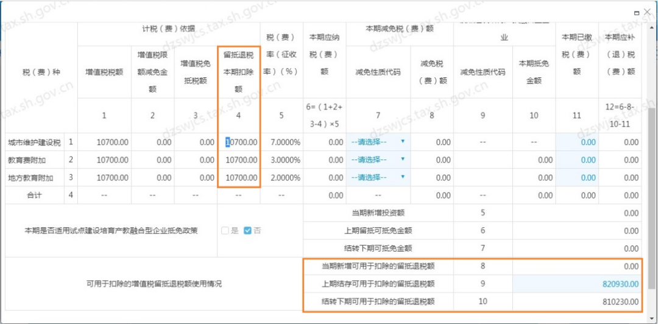
Task: Click 留抵退税本期扣除额 field for 地方教育附加
Action: [x=239, y=177]
